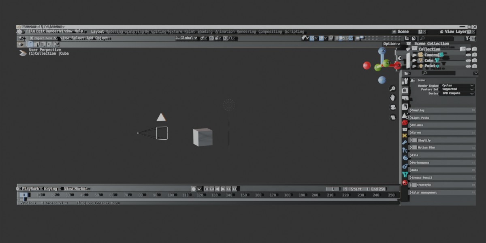The width and height of the screenshot is (486, 243).
Task: Open the Render Engine dropdown showing Cycles
Action: click(x=457, y=85)
